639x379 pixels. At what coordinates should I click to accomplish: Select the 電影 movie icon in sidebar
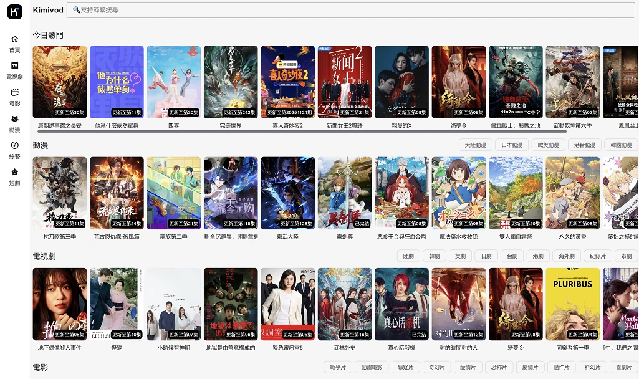14,92
